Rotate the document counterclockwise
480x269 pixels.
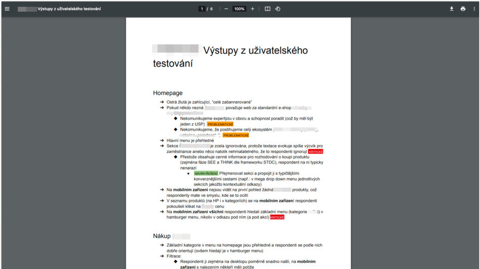[x=278, y=9]
